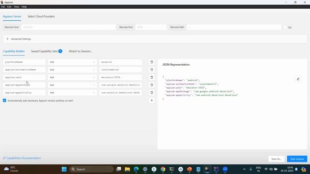Open the notification bell in the tray
The image size is (310, 174).
click(296, 169)
